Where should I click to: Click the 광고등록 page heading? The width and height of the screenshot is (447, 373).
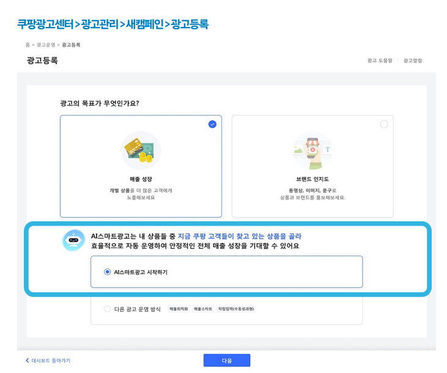click(x=42, y=61)
